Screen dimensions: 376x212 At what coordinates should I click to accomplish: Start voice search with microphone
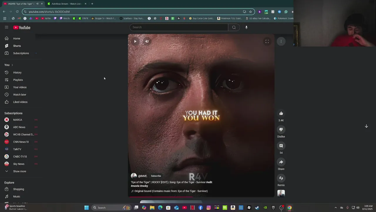click(x=246, y=27)
